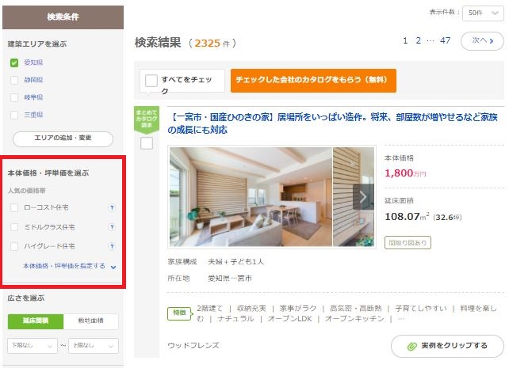Click help icon beside ハイグレード住宅
This screenshot has width=509, height=368.
pyautogui.click(x=112, y=246)
